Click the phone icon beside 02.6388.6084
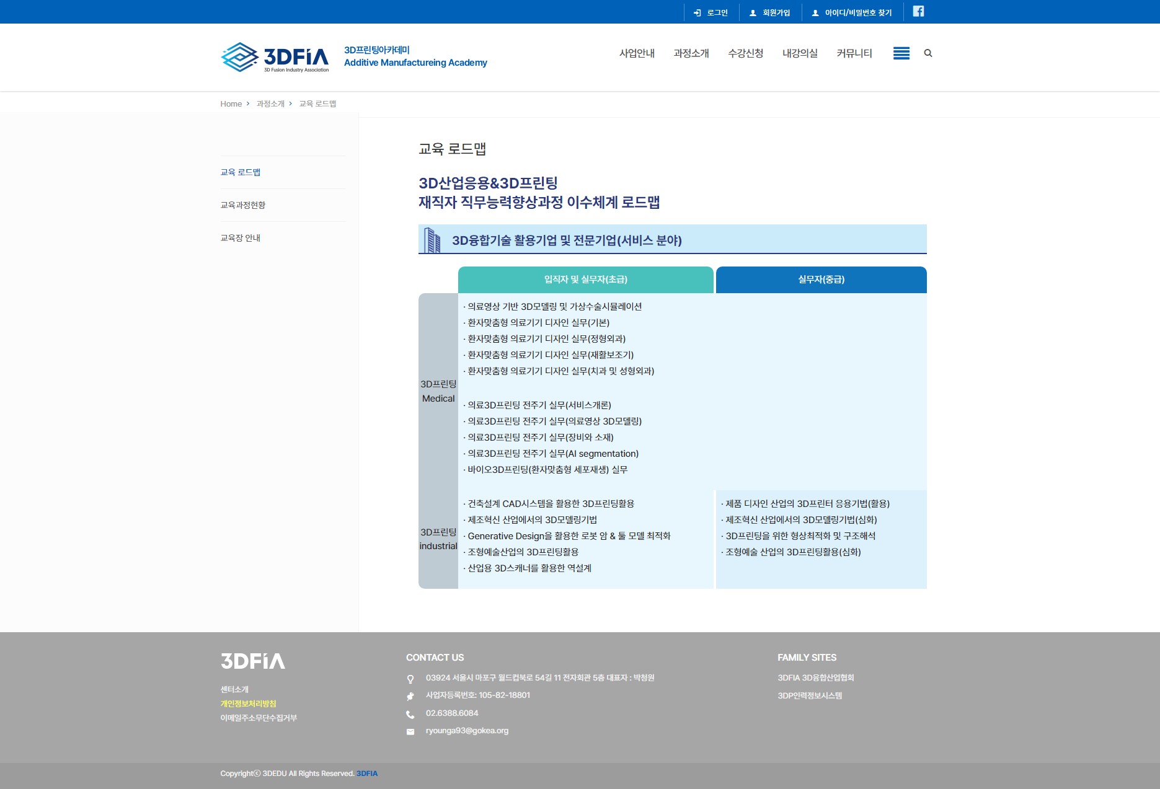1160x789 pixels. coord(410,714)
